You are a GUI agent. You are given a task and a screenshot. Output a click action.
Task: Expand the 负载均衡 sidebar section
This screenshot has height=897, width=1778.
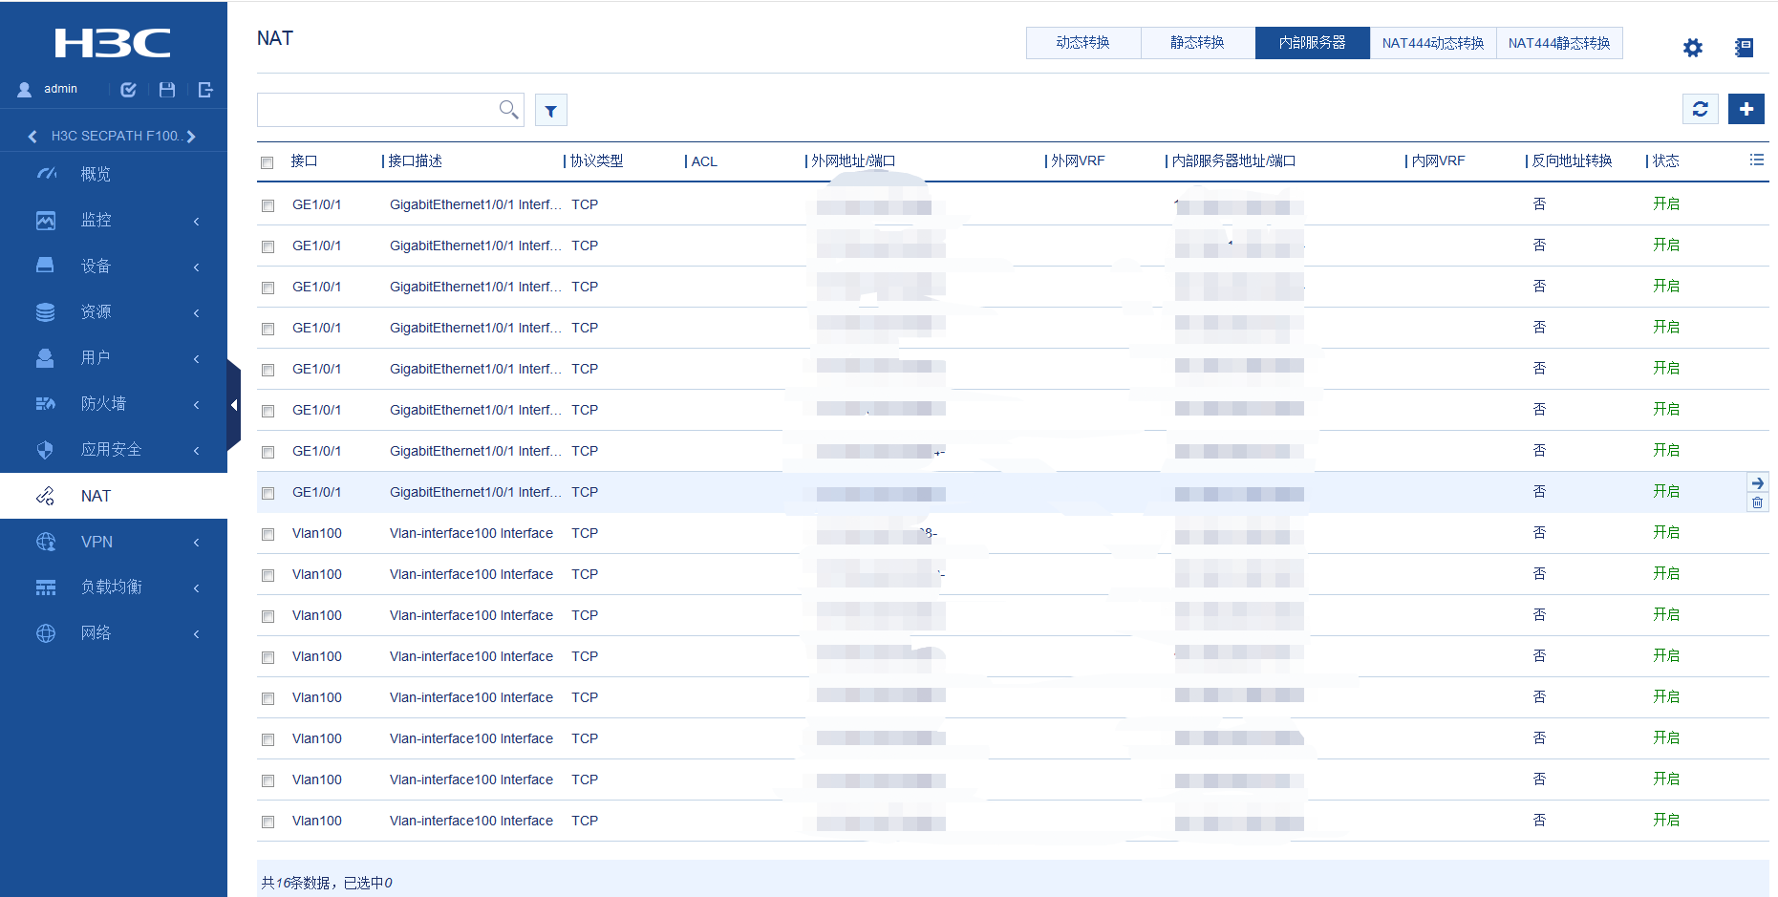[x=113, y=587]
